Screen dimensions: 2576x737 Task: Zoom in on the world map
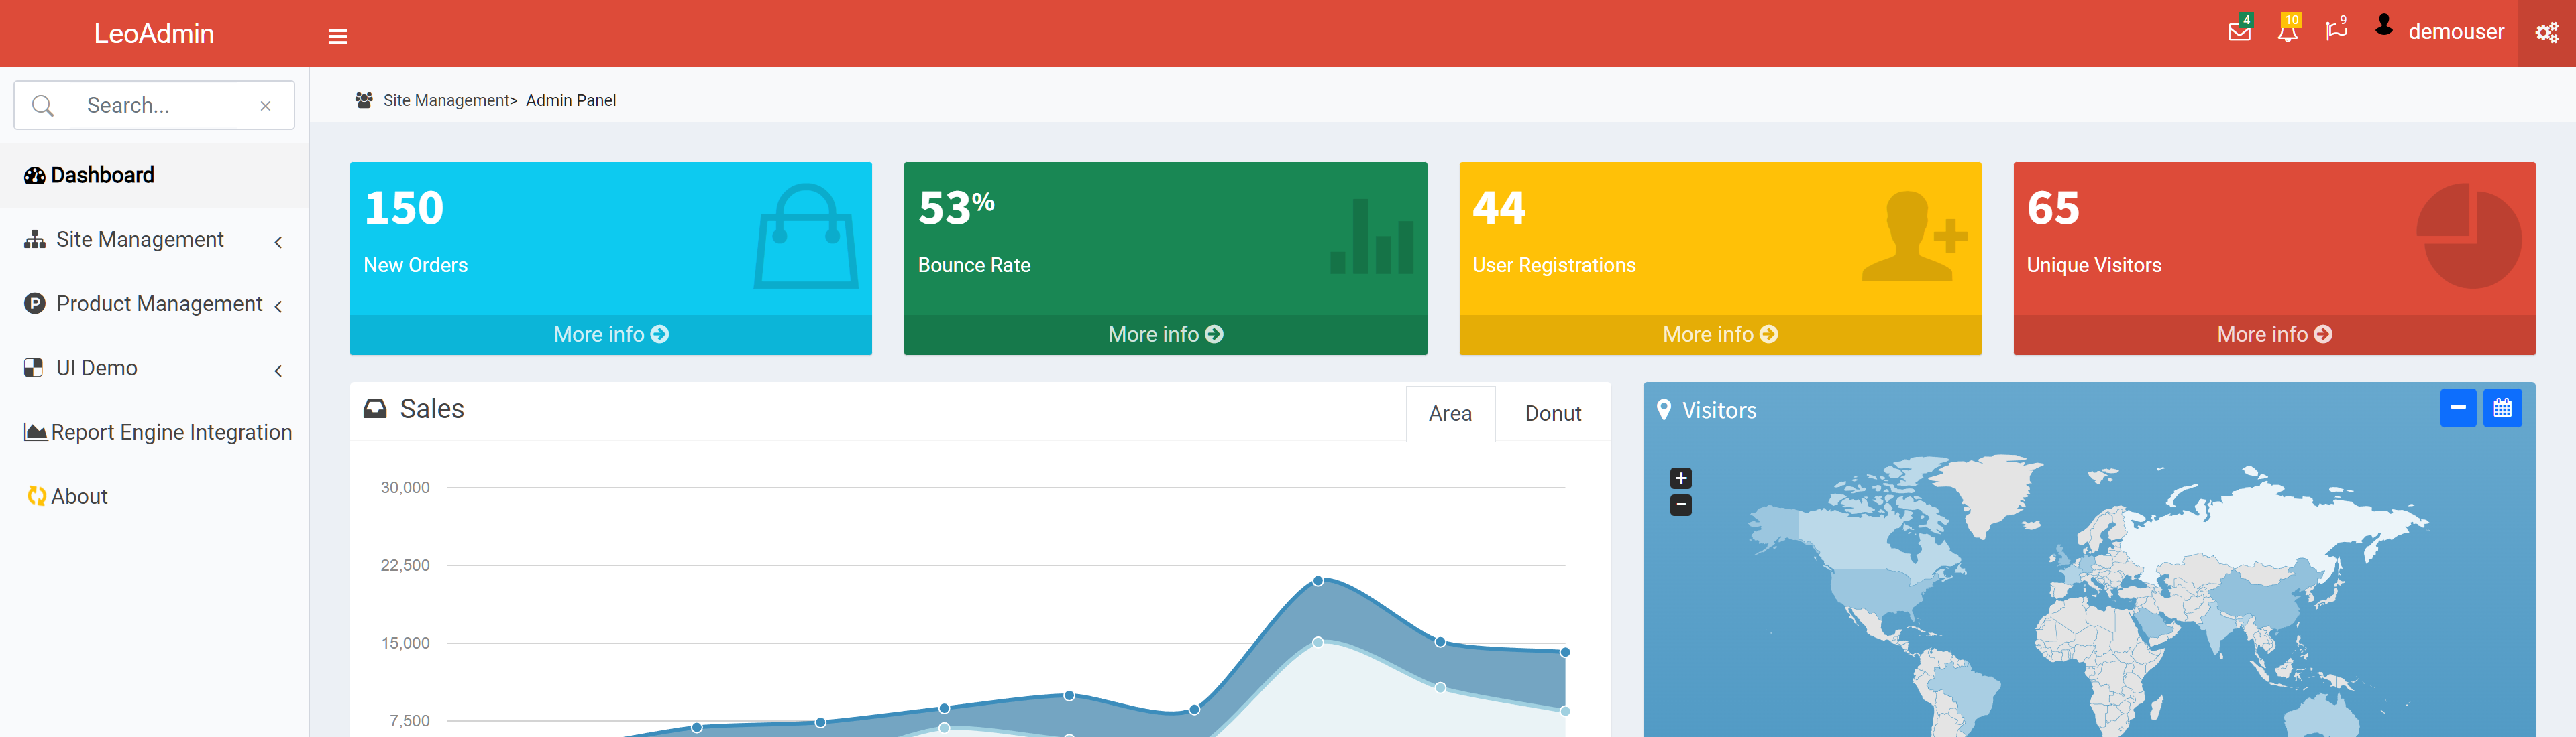(x=1681, y=478)
